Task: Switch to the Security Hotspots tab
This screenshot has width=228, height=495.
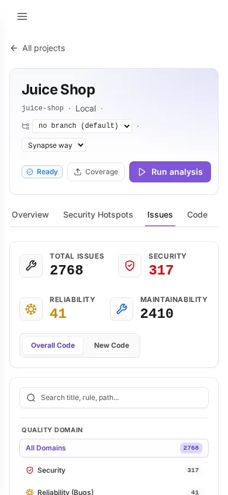Action: click(x=98, y=215)
